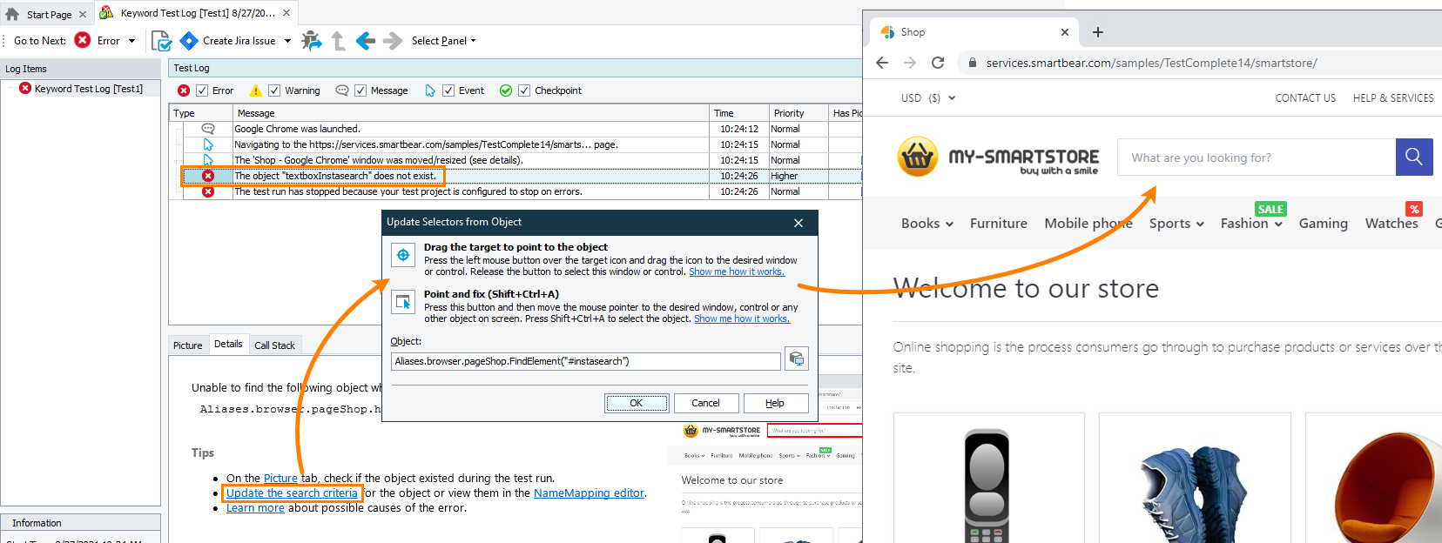The image size is (1442, 543).
Task: Expand the Books category menu
Action: (x=927, y=224)
